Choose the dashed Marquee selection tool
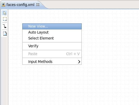The image size is (139, 105). coord(5,19)
